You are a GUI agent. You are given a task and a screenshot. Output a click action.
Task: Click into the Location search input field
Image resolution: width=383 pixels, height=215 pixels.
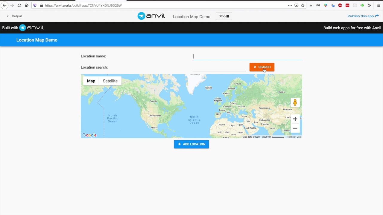(219, 67)
